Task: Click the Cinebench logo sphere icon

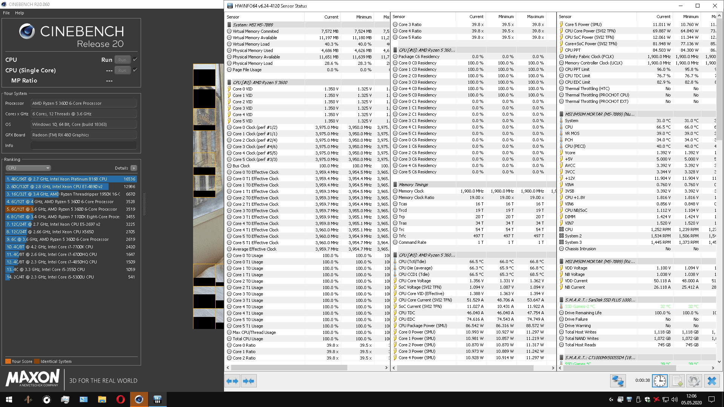Action: [x=27, y=31]
